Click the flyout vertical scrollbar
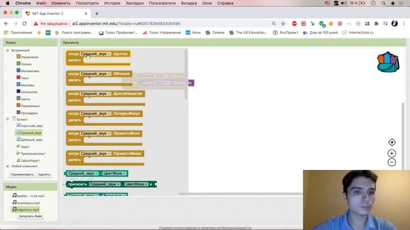 tap(186, 74)
